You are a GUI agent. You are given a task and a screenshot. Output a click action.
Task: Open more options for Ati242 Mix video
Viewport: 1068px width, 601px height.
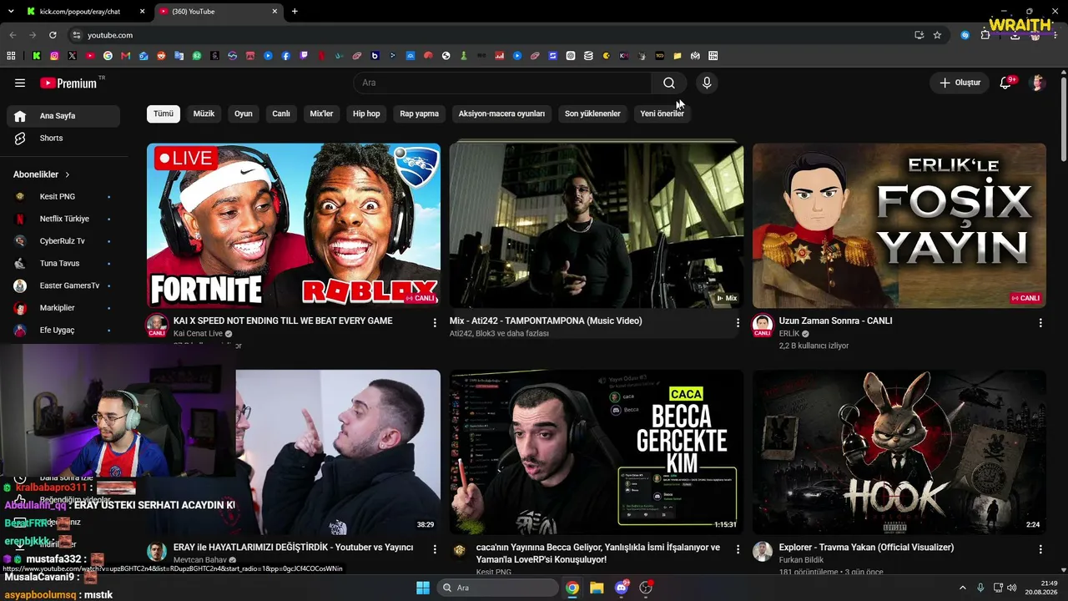pyautogui.click(x=738, y=322)
